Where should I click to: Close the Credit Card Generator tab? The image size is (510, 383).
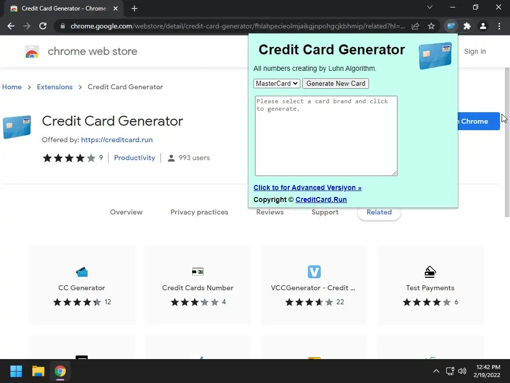116,8
